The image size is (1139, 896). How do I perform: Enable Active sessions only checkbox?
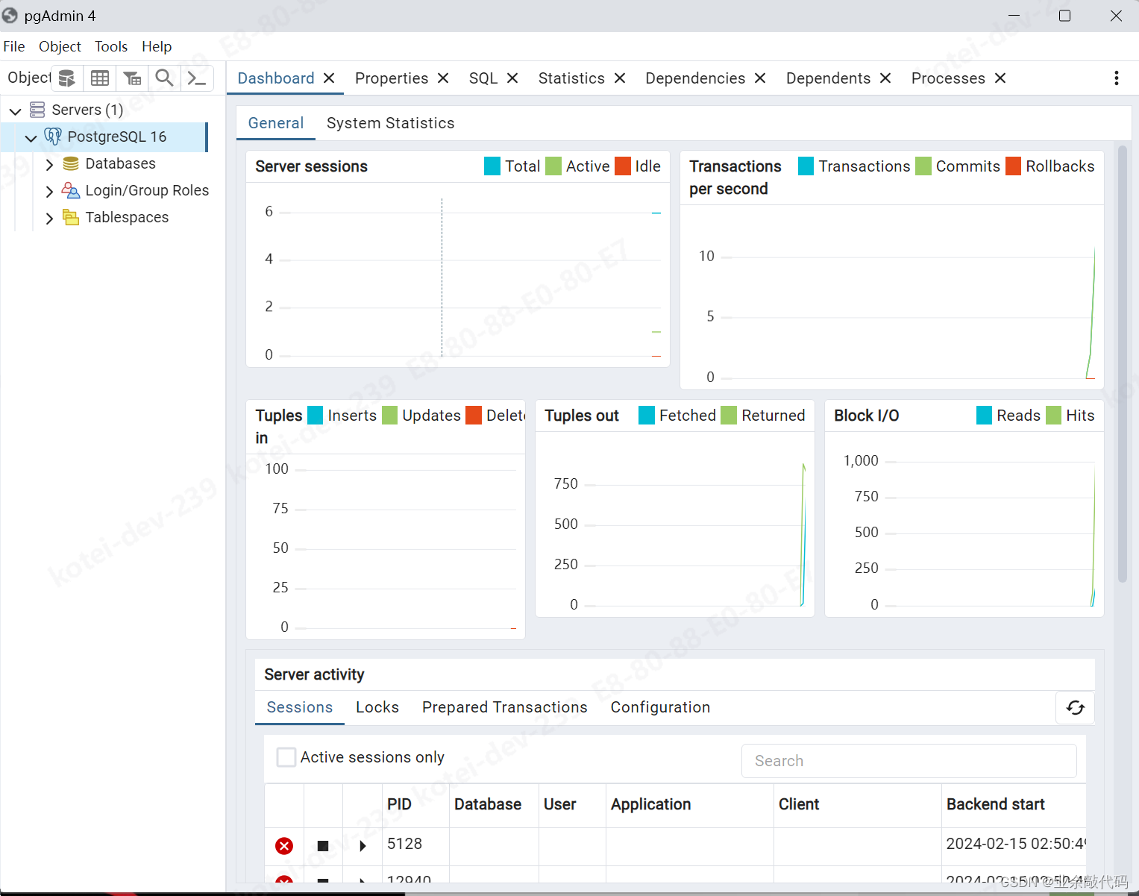[x=286, y=757]
